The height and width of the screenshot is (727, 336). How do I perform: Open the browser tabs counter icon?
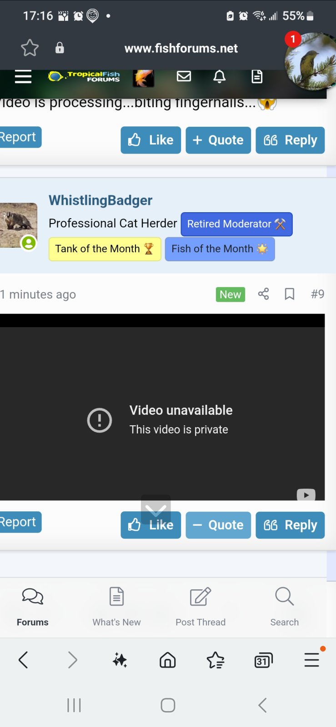264,660
